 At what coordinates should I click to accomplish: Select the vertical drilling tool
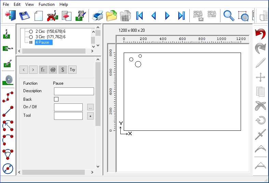[x=6, y=34]
